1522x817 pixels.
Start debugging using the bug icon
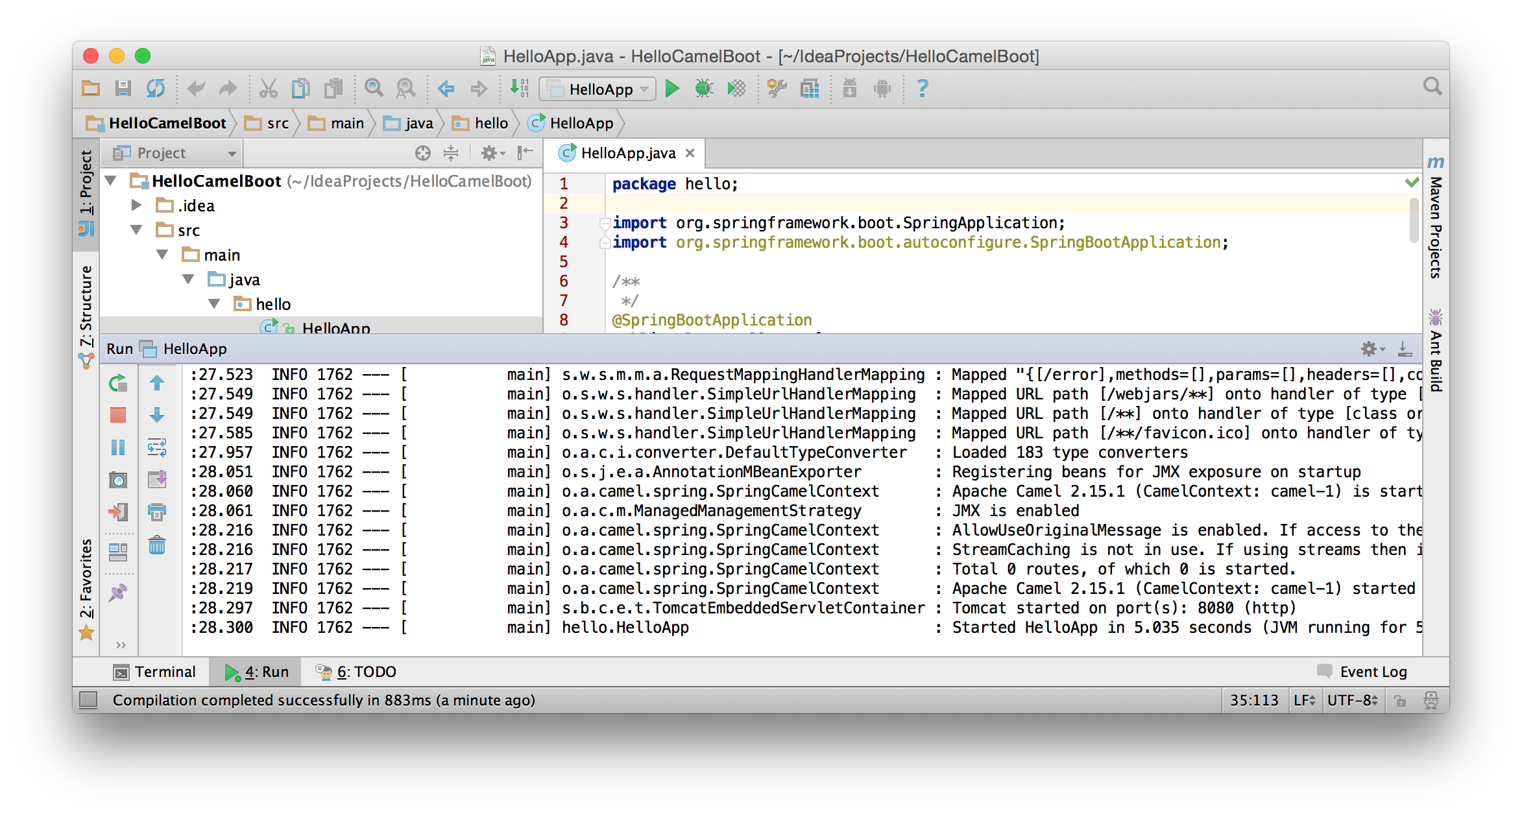(703, 89)
